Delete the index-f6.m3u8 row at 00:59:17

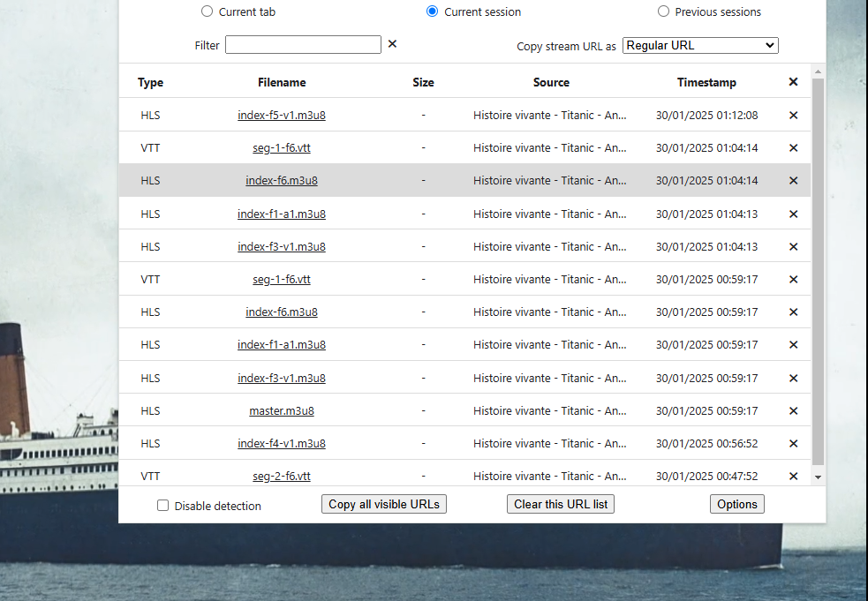793,312
